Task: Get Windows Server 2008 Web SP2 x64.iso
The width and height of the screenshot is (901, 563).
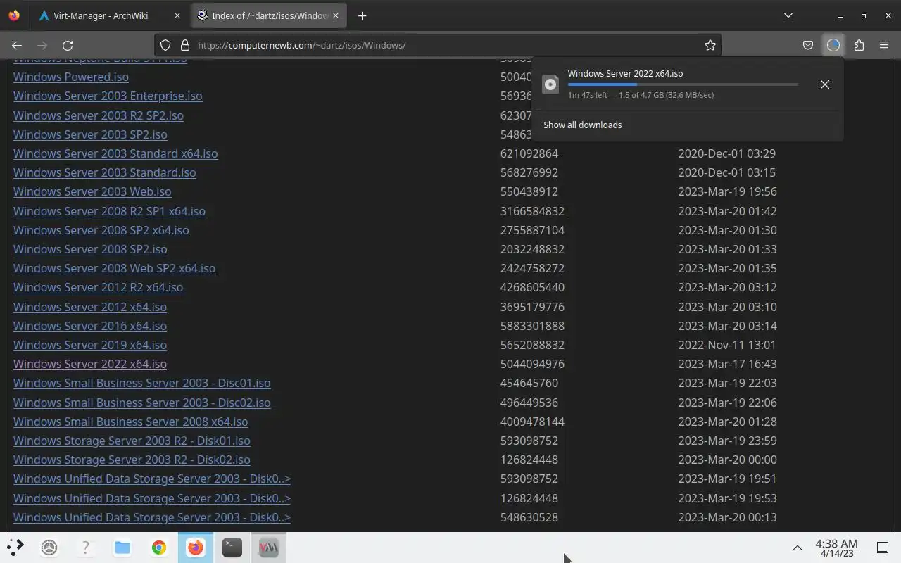Action: tap(114, 268)
